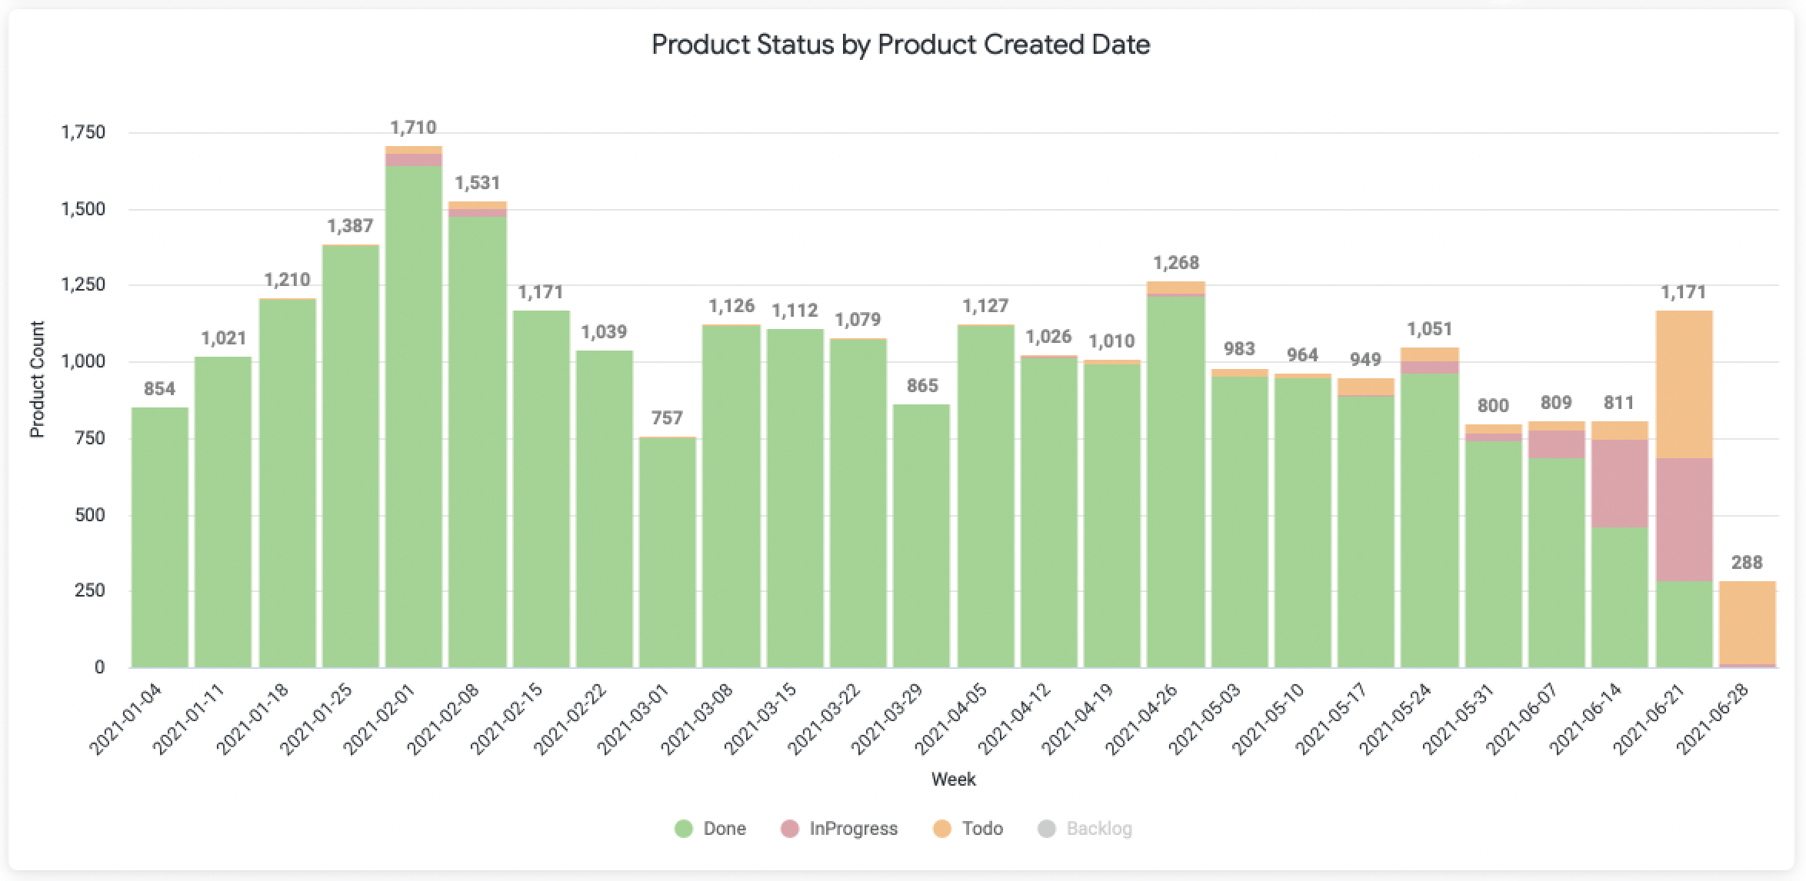The image size is (1806, 881).
Task: Select the green Done segment of 2021-06-21 bar
Action: coord(1684,624)
